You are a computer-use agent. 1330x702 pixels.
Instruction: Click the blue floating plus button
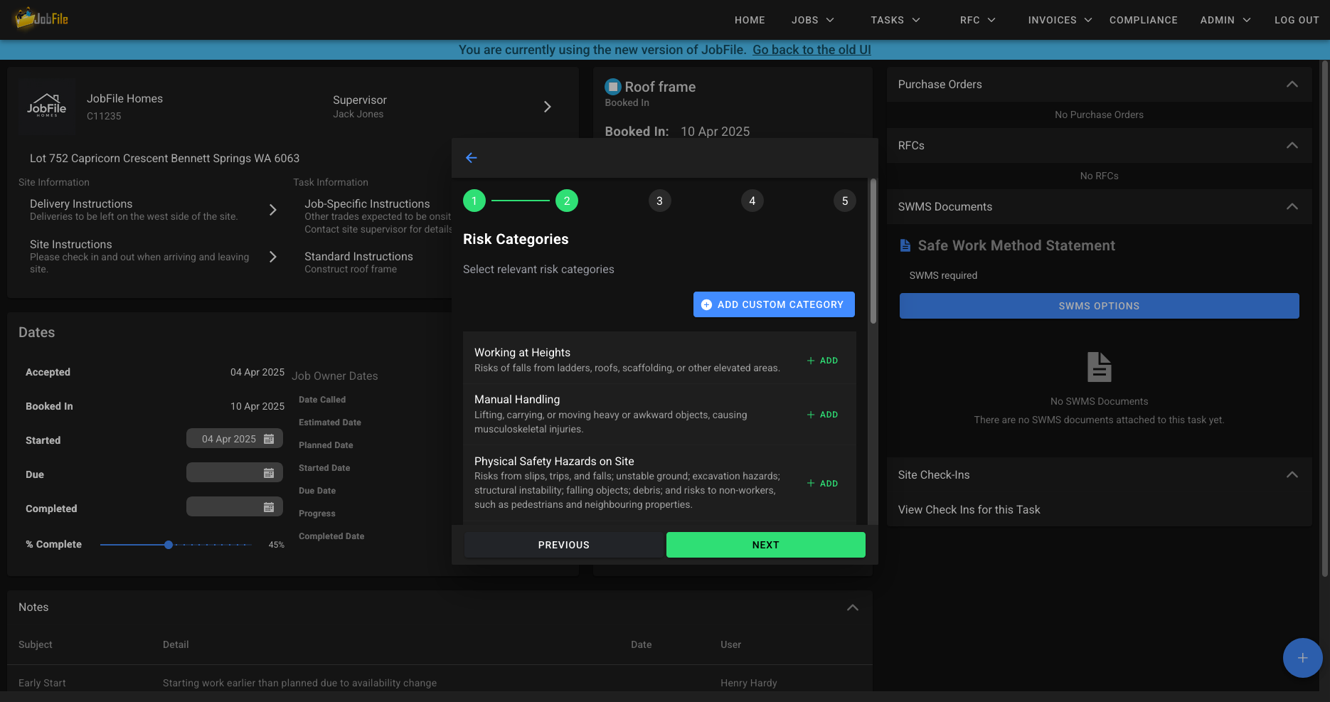pos(1302,658)
